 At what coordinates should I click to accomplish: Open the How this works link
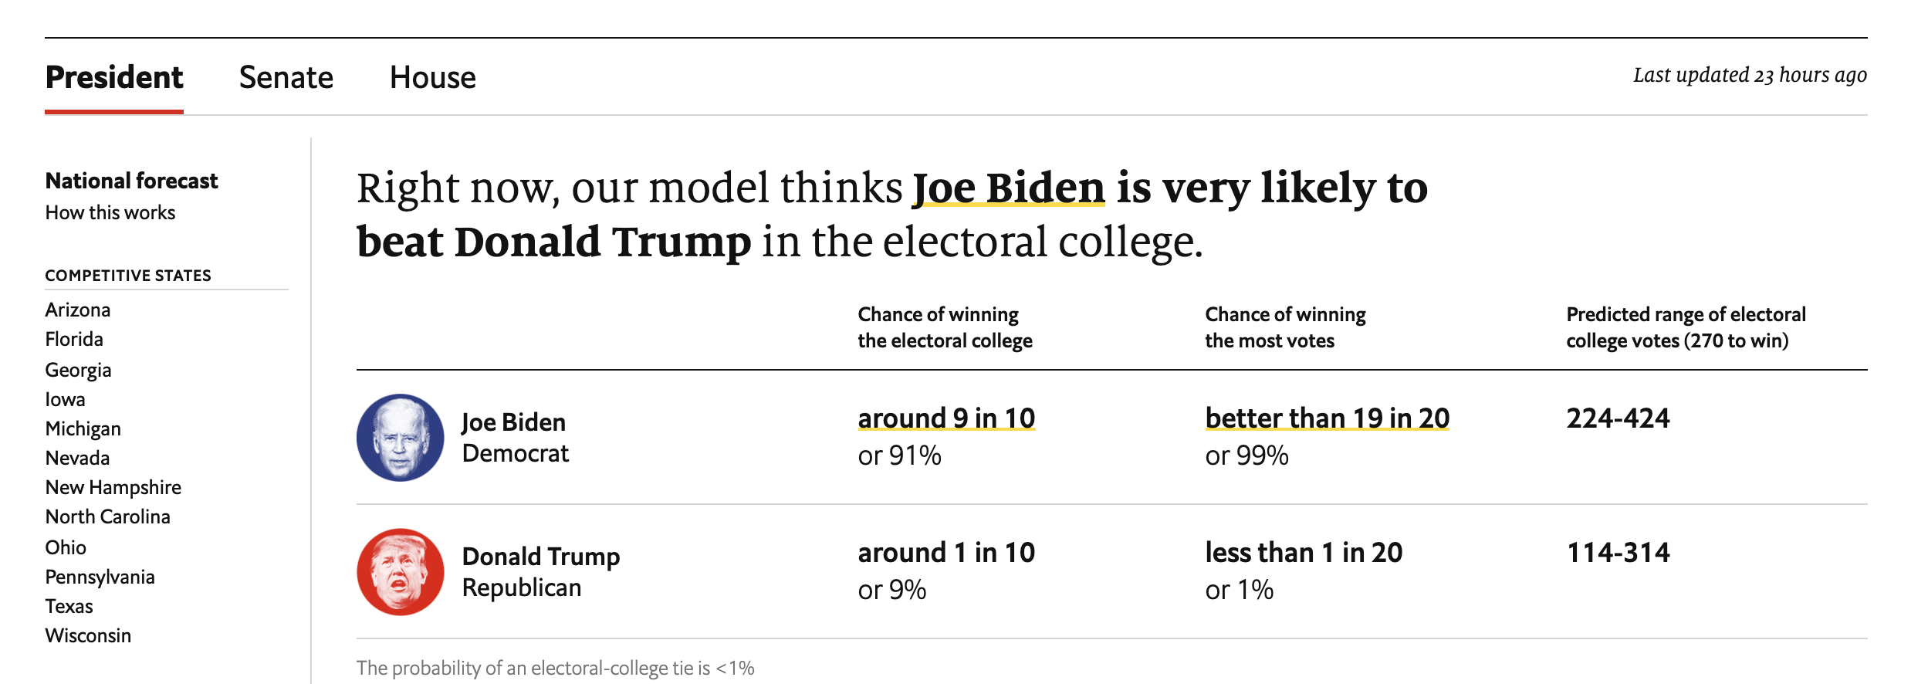click(x=110, y=212)
